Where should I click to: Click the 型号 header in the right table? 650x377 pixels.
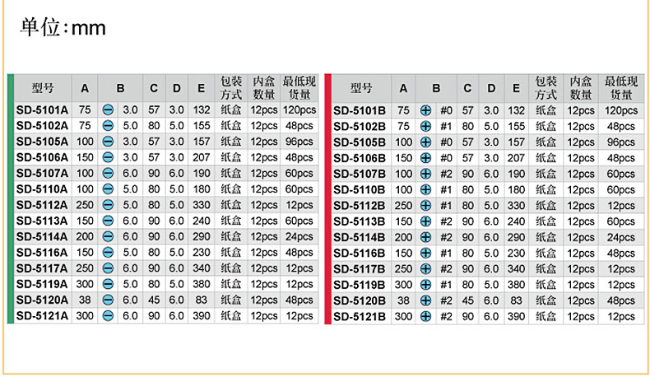click(360, 88)
